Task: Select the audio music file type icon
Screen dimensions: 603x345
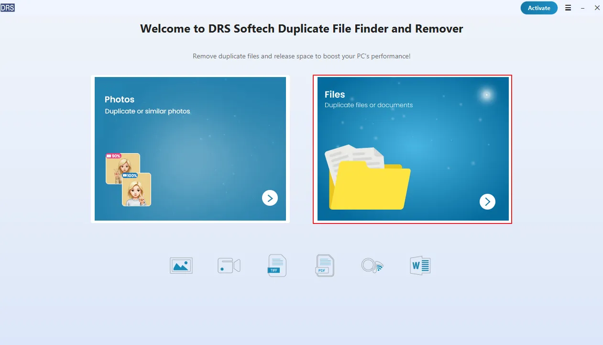Action: pyautogui.click(x=372, y=266)
